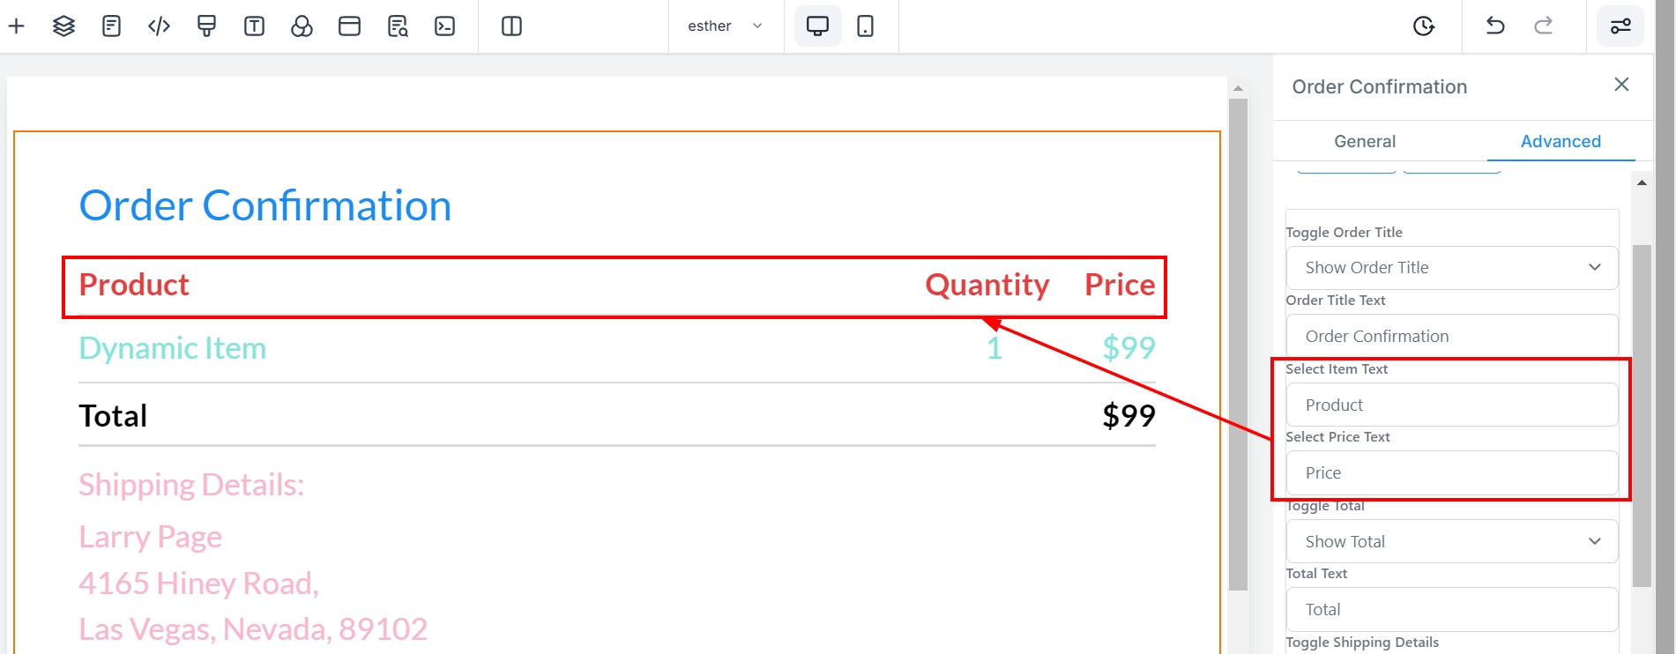Open the layers panel icon
Viewport: 1676px width, 654px height.
pos(63,26)
